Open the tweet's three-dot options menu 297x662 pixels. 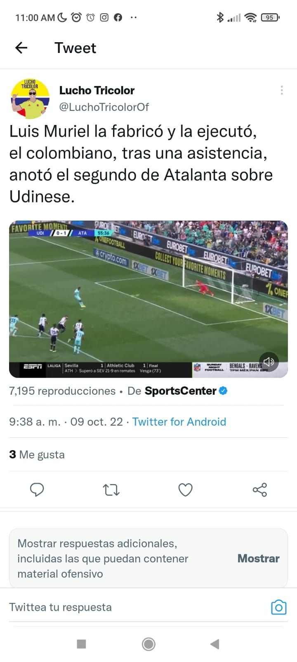click(x=281, y=90)
